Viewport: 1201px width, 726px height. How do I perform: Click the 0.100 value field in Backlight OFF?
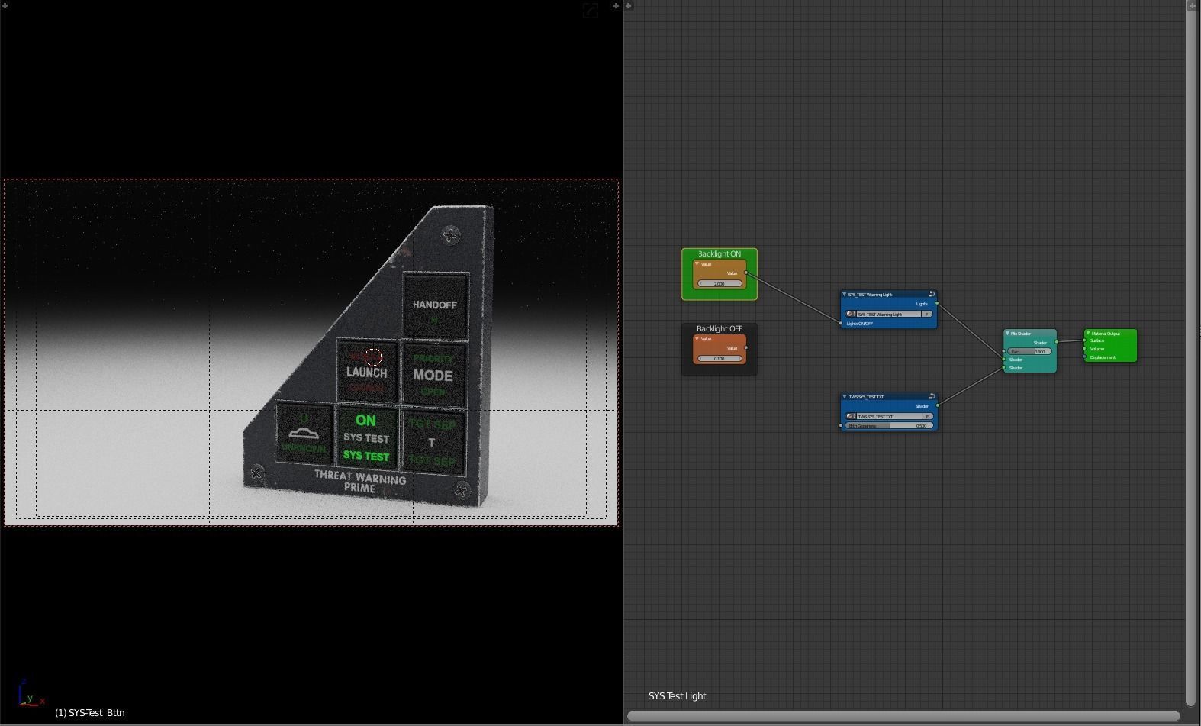(720, 359)
